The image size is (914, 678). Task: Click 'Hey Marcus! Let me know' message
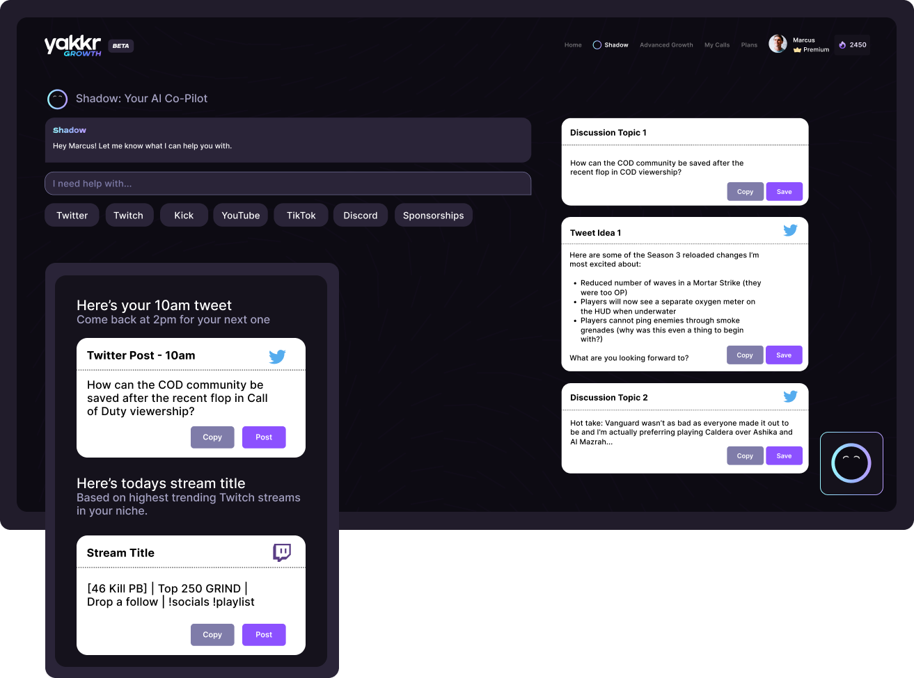tap(143, 146)
